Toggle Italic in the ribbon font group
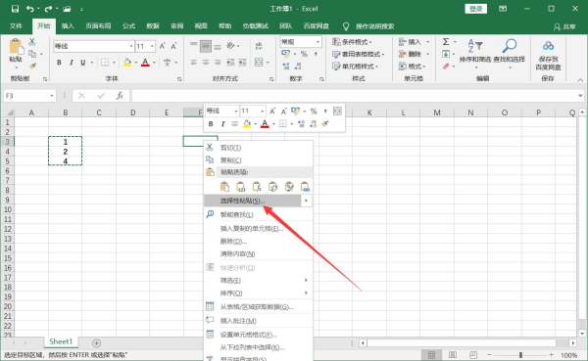Viewport: 588px width, 361px height. tap(72, 63)
